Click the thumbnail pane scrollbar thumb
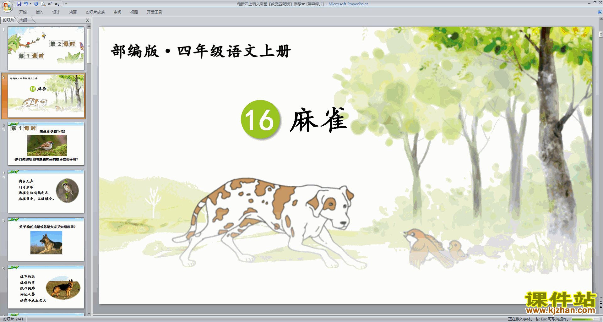 (x=89, y=46)
